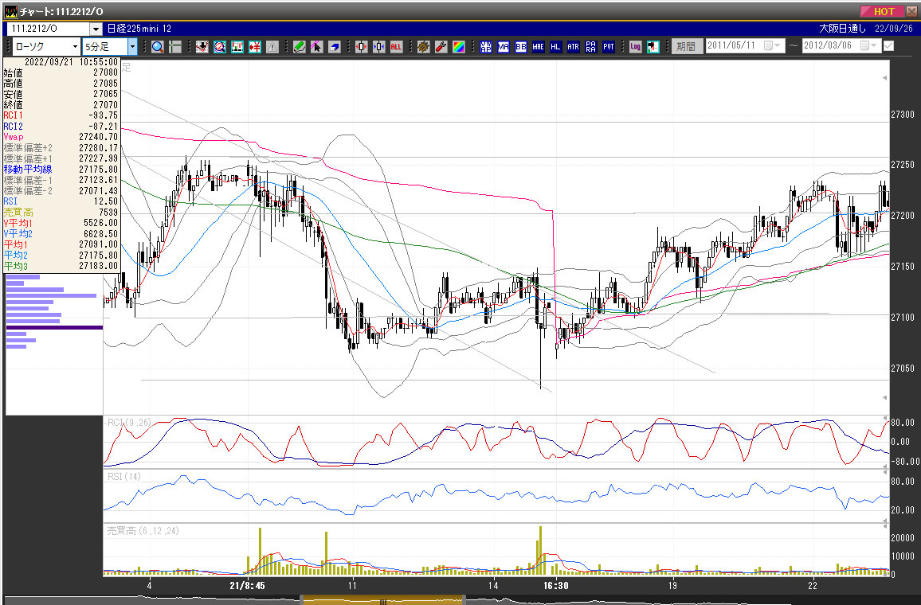Image resolution: width=921 pixels, height=605 pixels.
Task: Click the magnifier zoom icon
Action: (x=158, y=47)
